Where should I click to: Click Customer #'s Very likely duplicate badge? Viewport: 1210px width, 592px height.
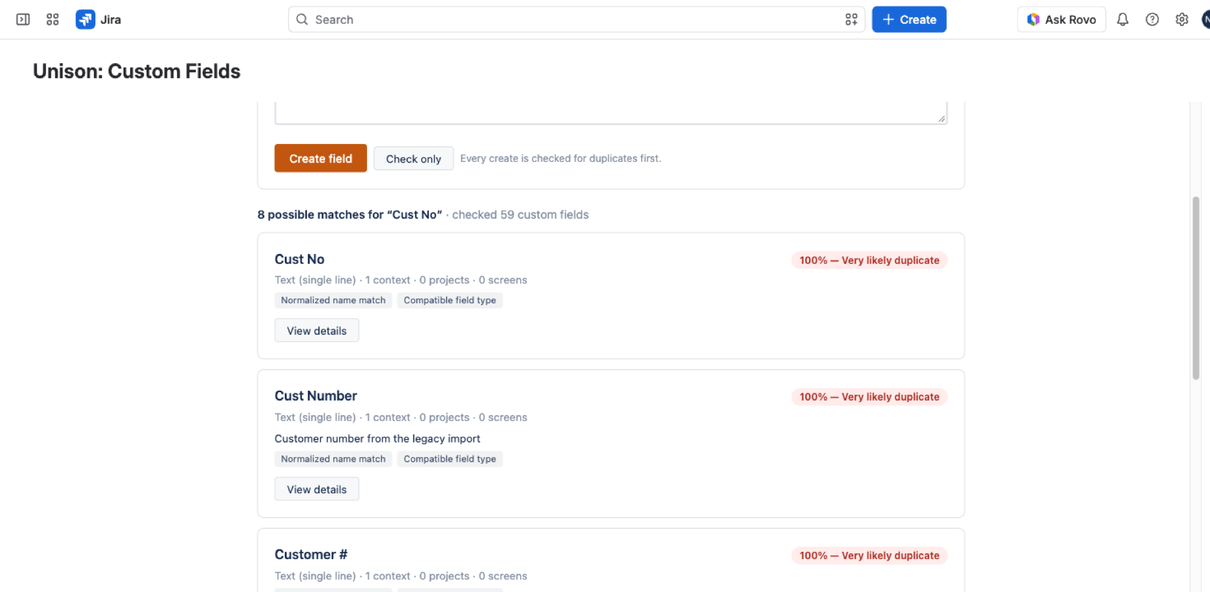(x=869, y=556)
